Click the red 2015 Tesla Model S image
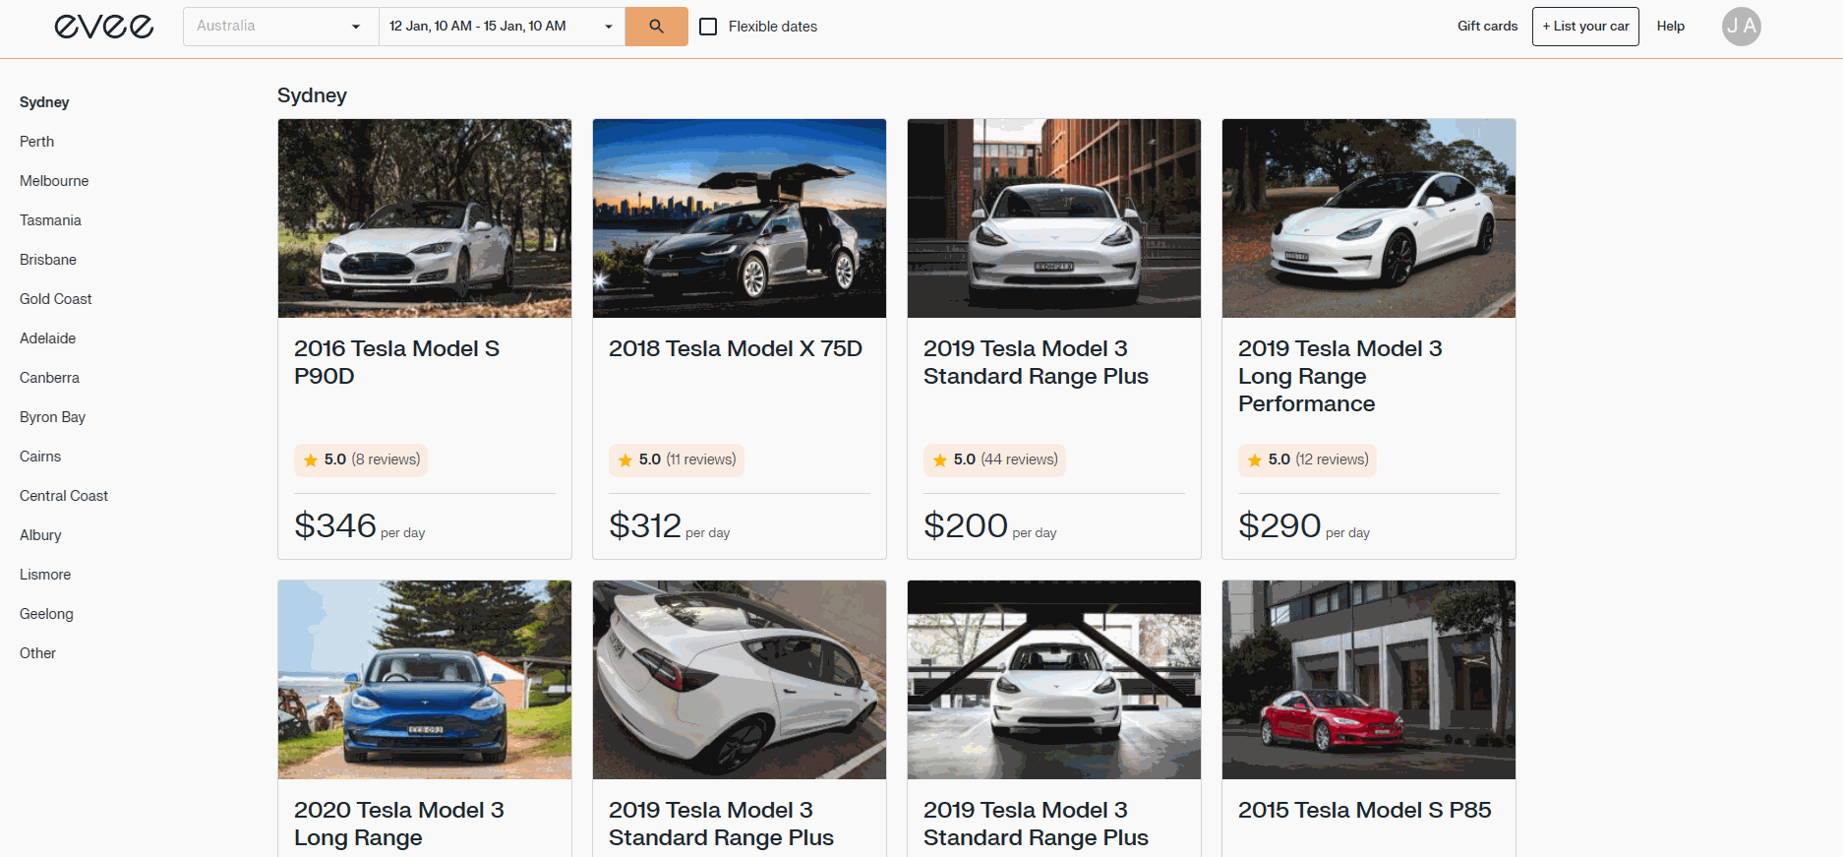The height and width of the screenshot is (857, 1843). click(x=1369, y=680)
